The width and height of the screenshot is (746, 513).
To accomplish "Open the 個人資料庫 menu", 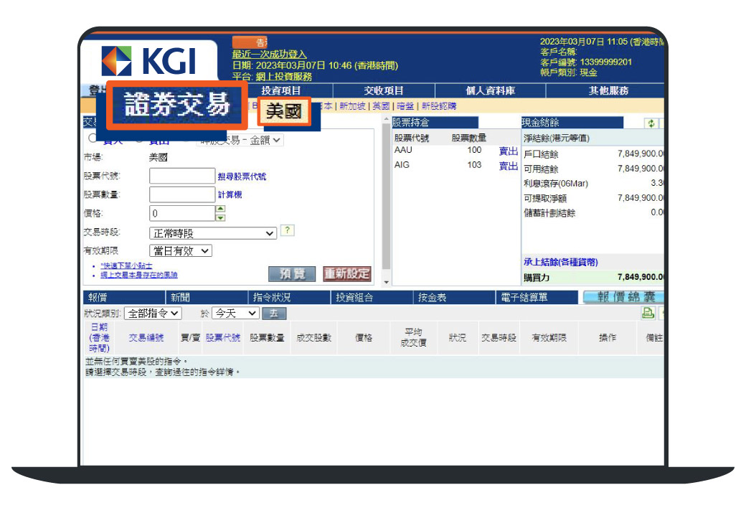I will coord(491,90).
